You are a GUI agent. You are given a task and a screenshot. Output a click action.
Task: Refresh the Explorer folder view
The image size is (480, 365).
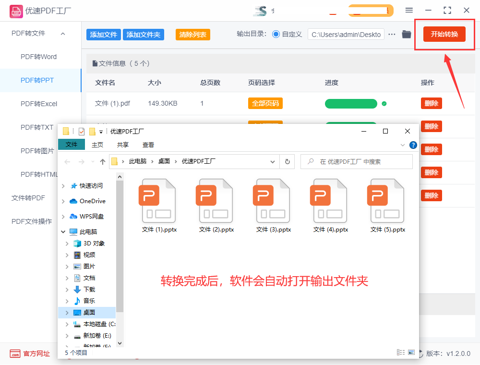[287, 161]
